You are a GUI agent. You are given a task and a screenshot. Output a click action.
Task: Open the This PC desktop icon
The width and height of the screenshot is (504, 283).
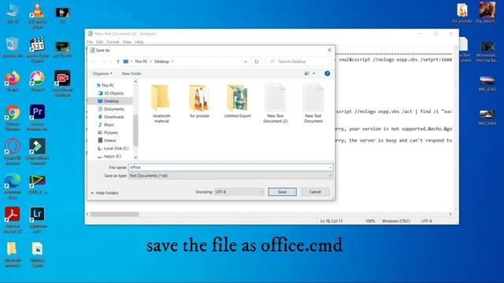(x=13, y=13)
